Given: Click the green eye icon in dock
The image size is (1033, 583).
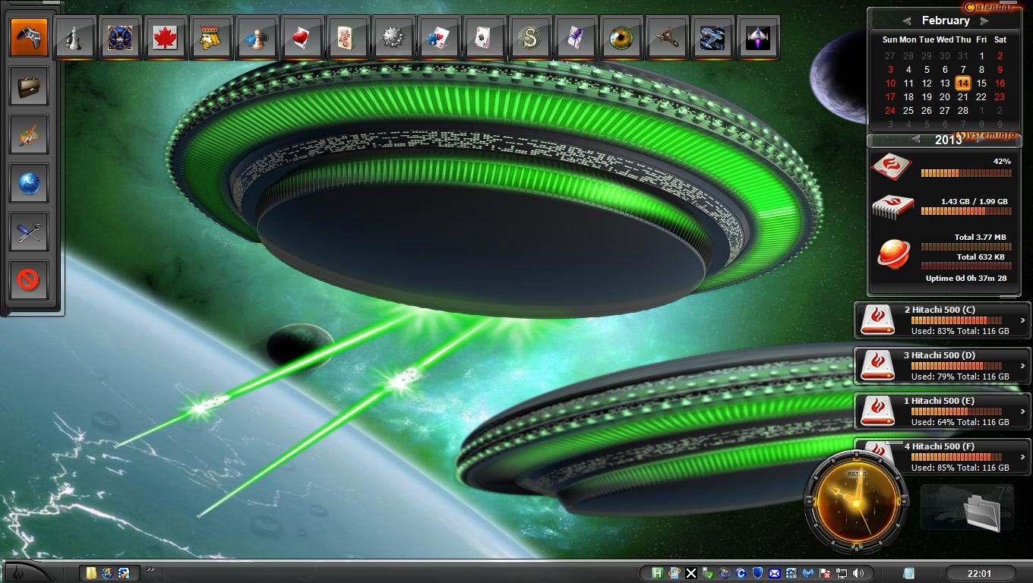Looking at the screenshot, I should click(x=621, y=38).
